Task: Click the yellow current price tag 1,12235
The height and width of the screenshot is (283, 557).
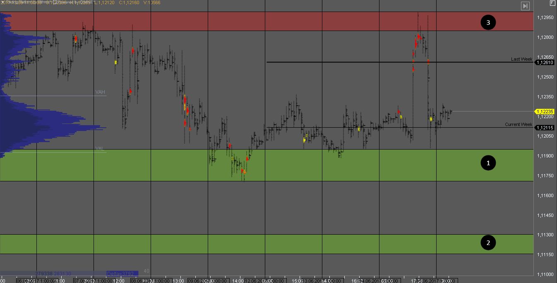Action: 545,112
